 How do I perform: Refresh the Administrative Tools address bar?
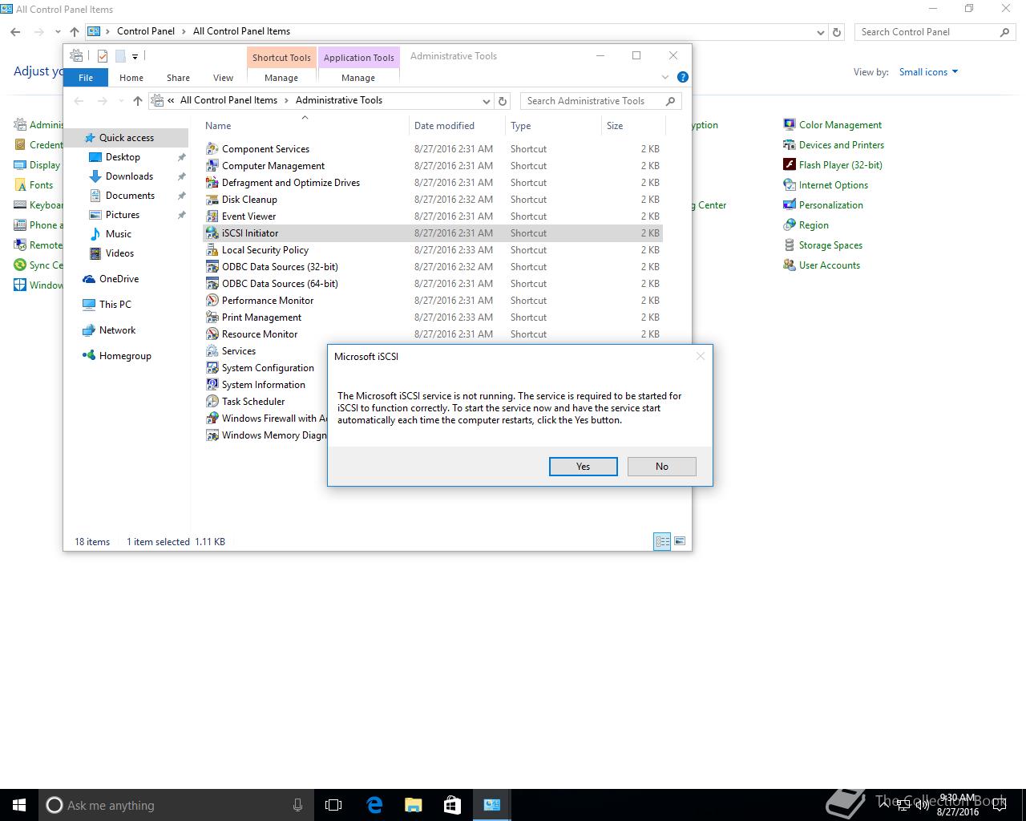pos(503,101)
